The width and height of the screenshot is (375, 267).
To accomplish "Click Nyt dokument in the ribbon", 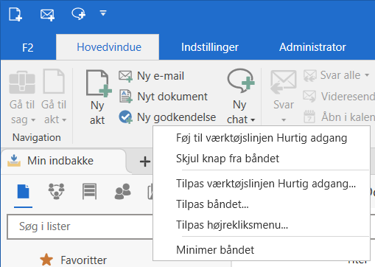I will pos(164,97).
